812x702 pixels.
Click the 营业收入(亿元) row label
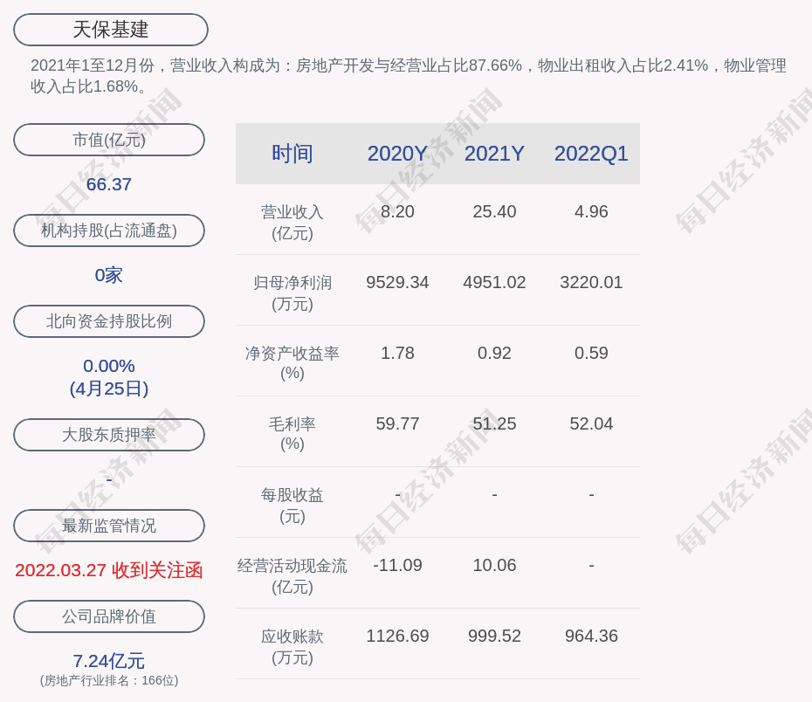(x=292, y=223)
